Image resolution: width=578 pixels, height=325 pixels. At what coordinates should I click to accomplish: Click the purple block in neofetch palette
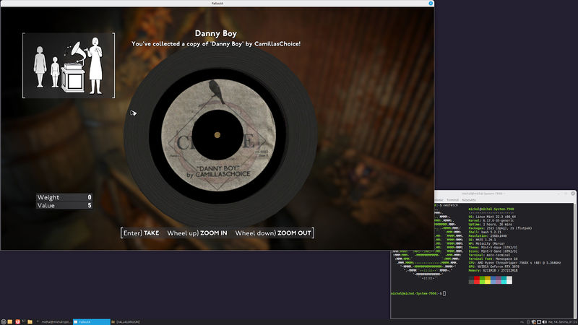(499, 280)
